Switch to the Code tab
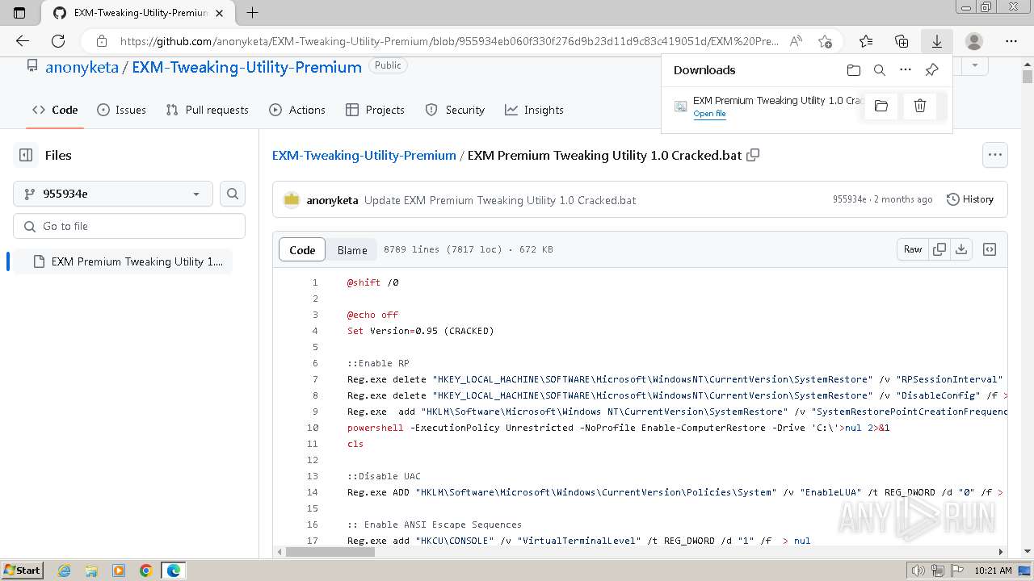This screenshot has width=1034, height=581. point(55,110)
